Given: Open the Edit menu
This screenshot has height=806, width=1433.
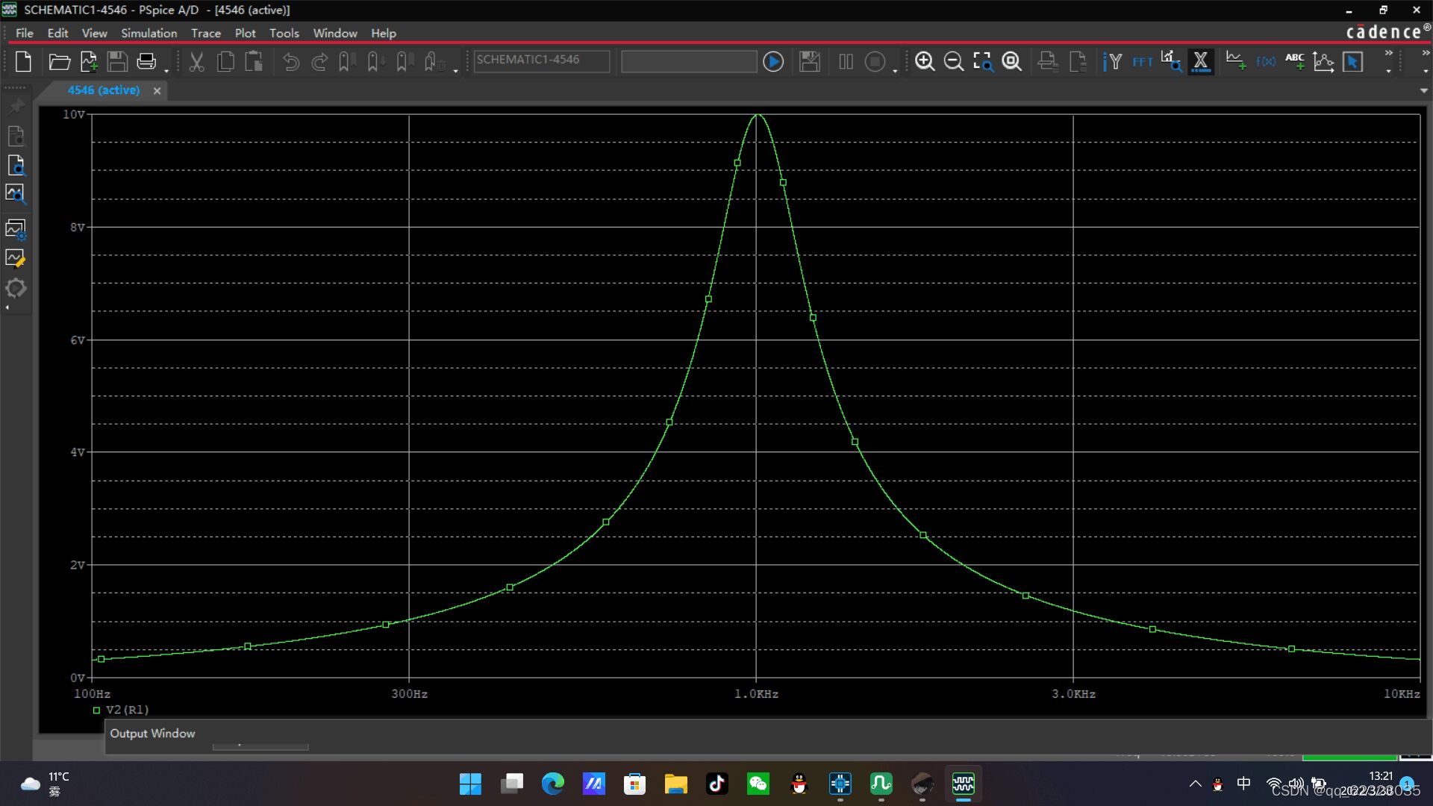Looking at the screenshot, I should click(x=57, y=33).
